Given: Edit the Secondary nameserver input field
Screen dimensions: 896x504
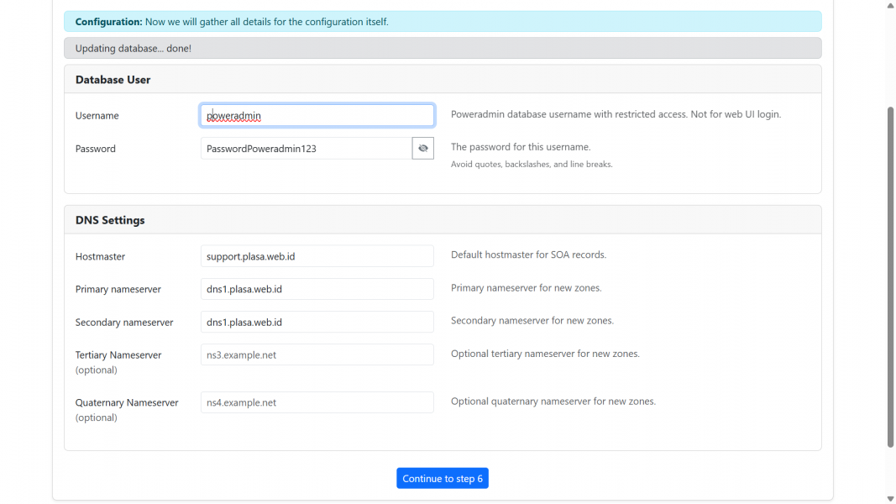Looking at the screenshot, I should click(x=317, y=322).
